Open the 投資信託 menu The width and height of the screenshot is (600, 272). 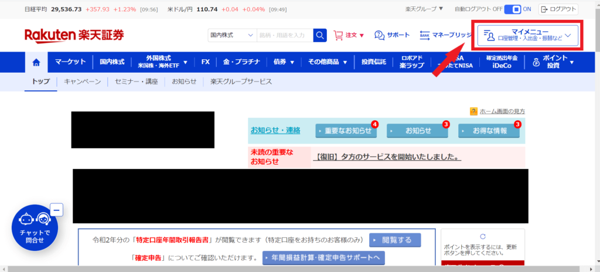(x=373, y=62)
